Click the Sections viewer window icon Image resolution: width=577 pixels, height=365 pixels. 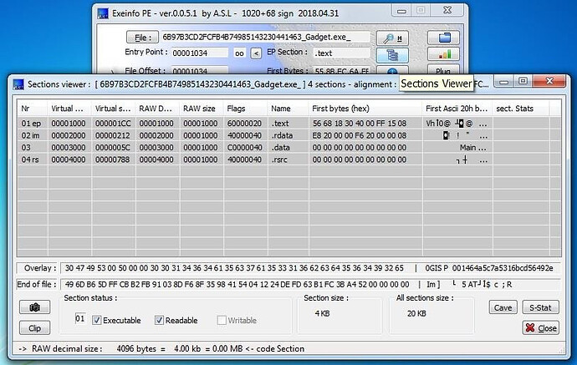coord(18,84)
